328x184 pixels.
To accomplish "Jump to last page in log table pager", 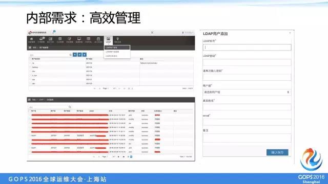I will click(124, 157).
